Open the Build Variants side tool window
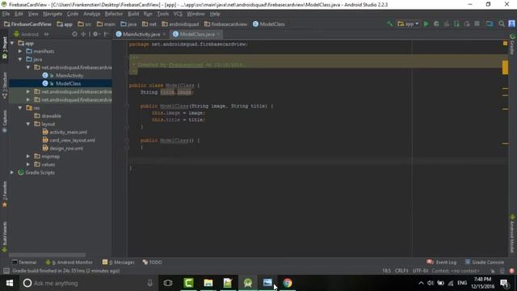Screen dimensions: 517x291 (x=4, y=237)
